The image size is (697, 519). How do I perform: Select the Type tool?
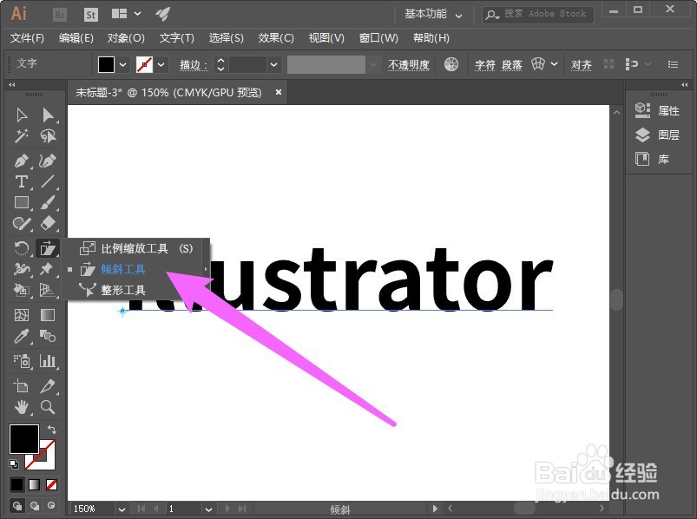[x=21, y=181]
